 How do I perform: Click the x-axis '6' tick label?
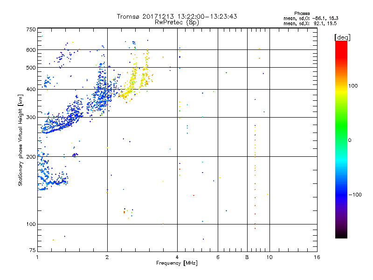[218, 257]
